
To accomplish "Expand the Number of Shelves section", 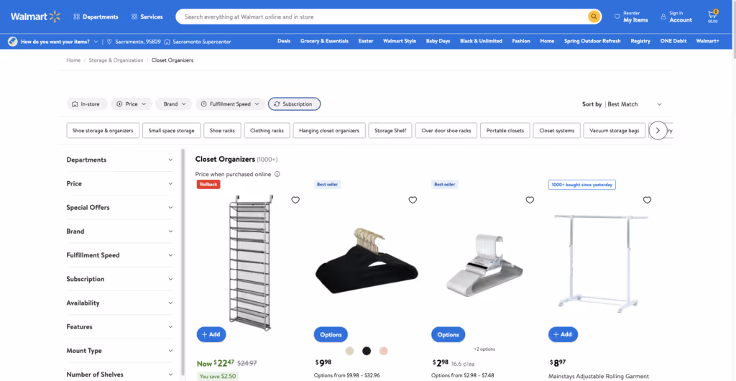I will pos(120,375).
